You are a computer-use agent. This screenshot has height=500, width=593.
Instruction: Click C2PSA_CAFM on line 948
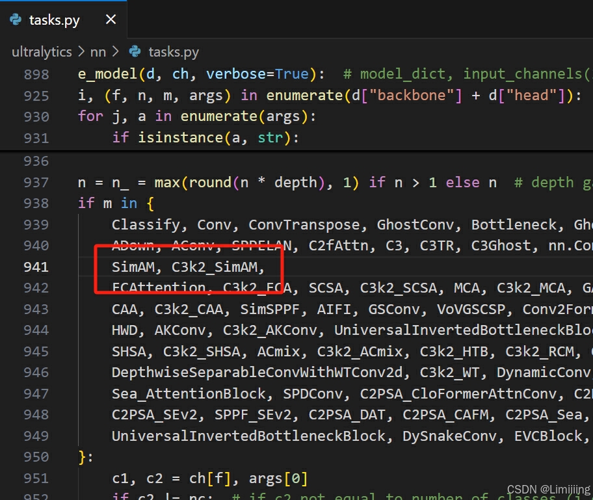(445, 415)
